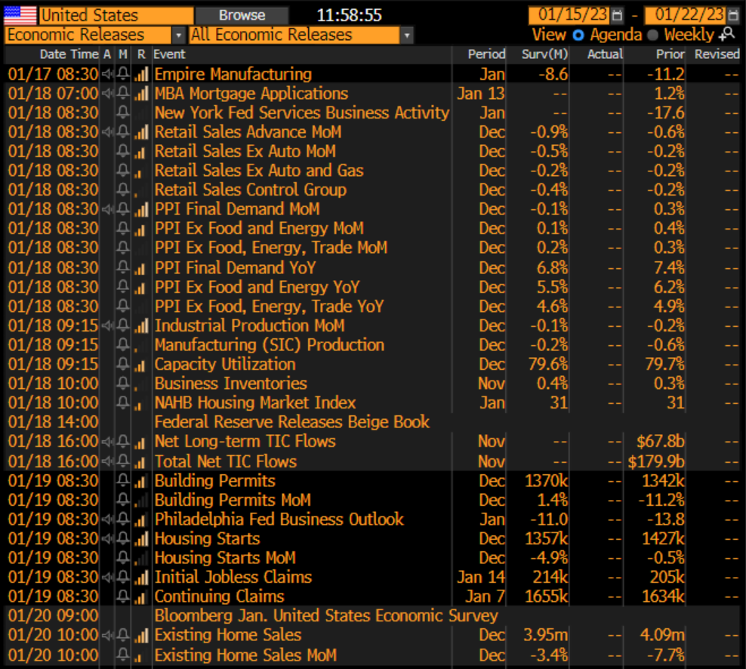Click the 01/22/23 end date field
The image size is (746, 669).
coord(686,15)
